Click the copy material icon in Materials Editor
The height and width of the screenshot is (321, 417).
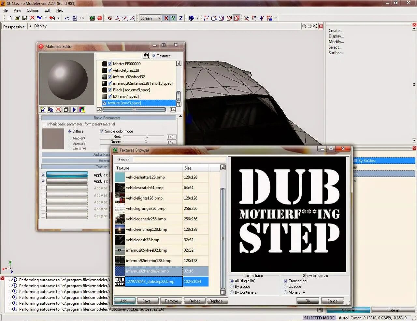[50, 110]
